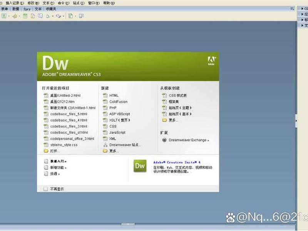Screen dimensions: 308x231
Task: Open the 站点 menu
Action: click(79, 3)
